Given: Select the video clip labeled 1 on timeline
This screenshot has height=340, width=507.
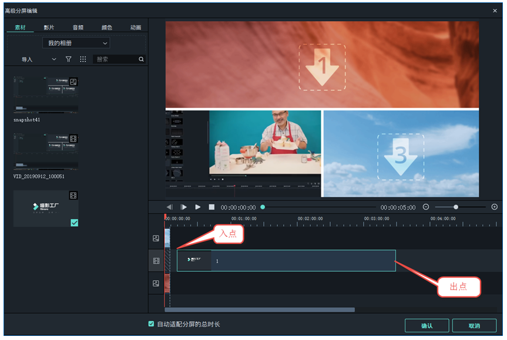Looking at the screenshot, I should (286, 261).
